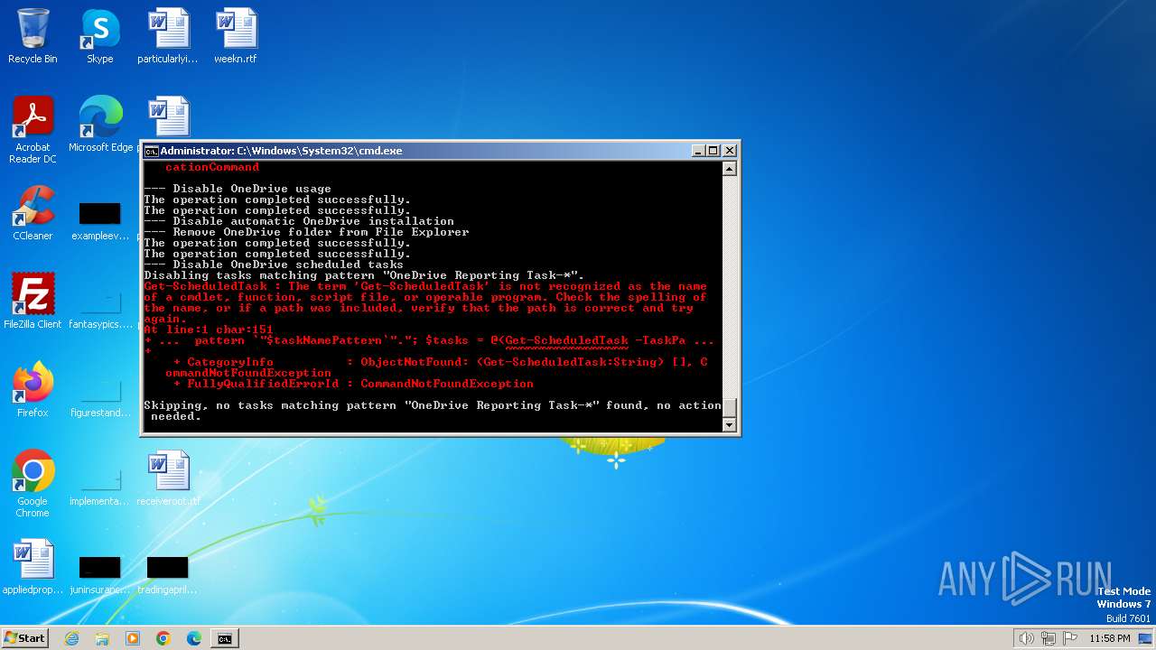
Task: Open Acrobat Reader DC shortcut
Action: tap(33, 130)
